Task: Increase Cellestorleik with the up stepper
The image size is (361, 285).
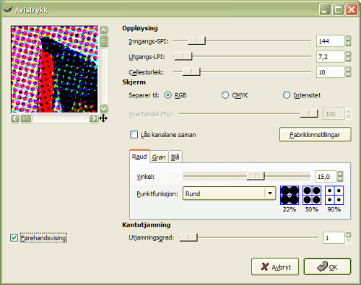Action: click(x=348, y=69)
